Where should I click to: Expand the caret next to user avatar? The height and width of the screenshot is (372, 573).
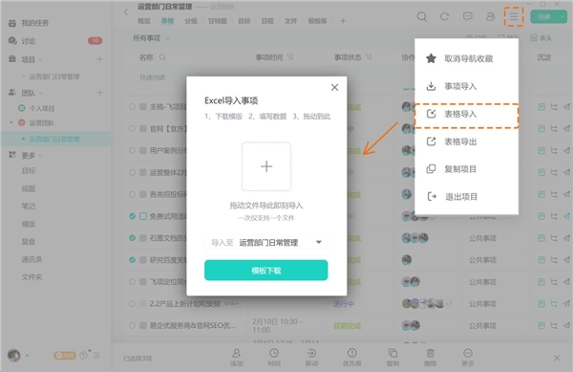pyautogui.click(x=27, y=356)
